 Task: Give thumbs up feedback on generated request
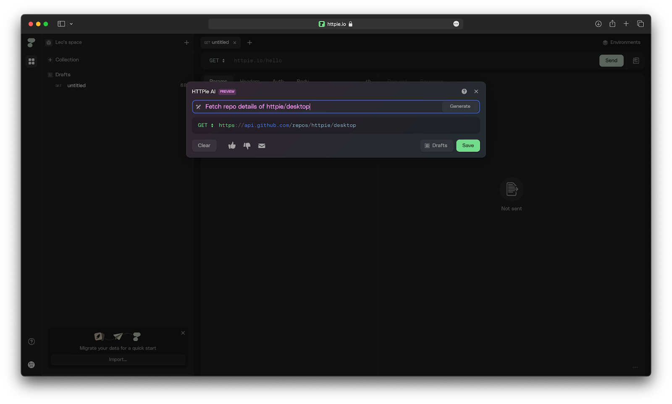click(232, 146)
